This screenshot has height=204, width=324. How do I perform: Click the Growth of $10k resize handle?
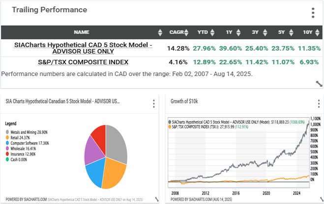tap(318, 199)
